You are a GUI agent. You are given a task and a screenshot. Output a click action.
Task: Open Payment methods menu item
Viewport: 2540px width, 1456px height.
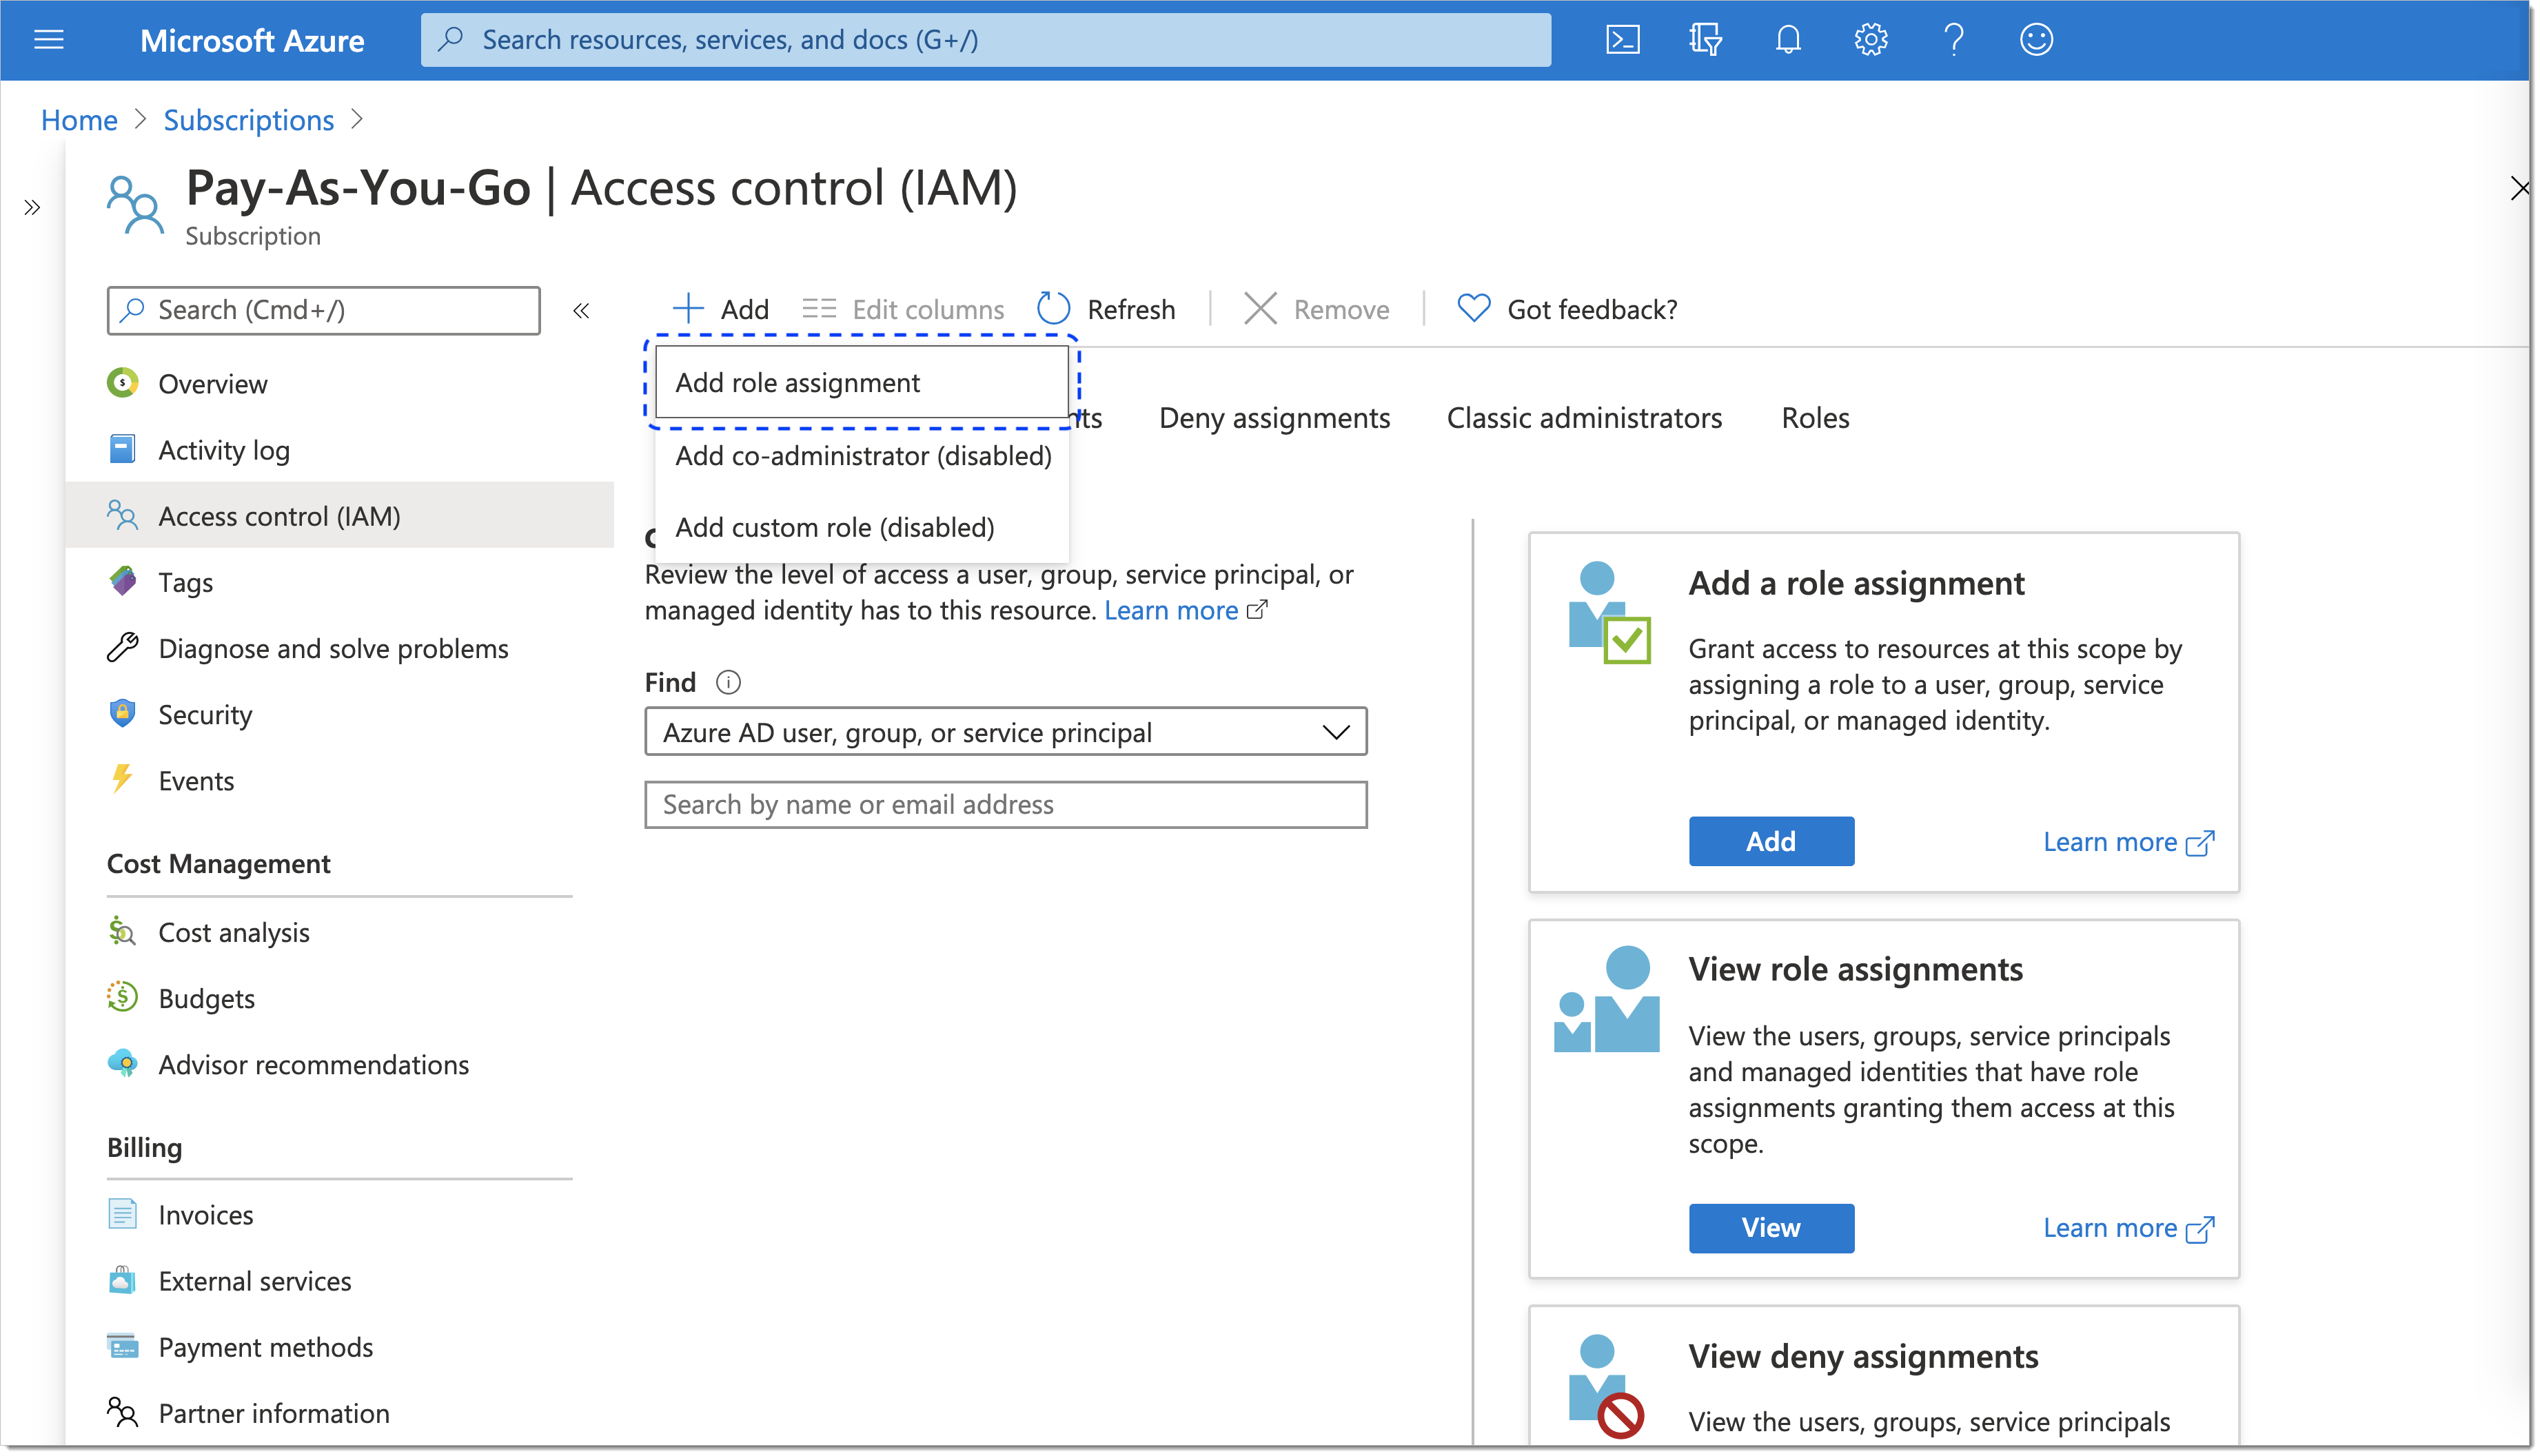click(340, 1347)
